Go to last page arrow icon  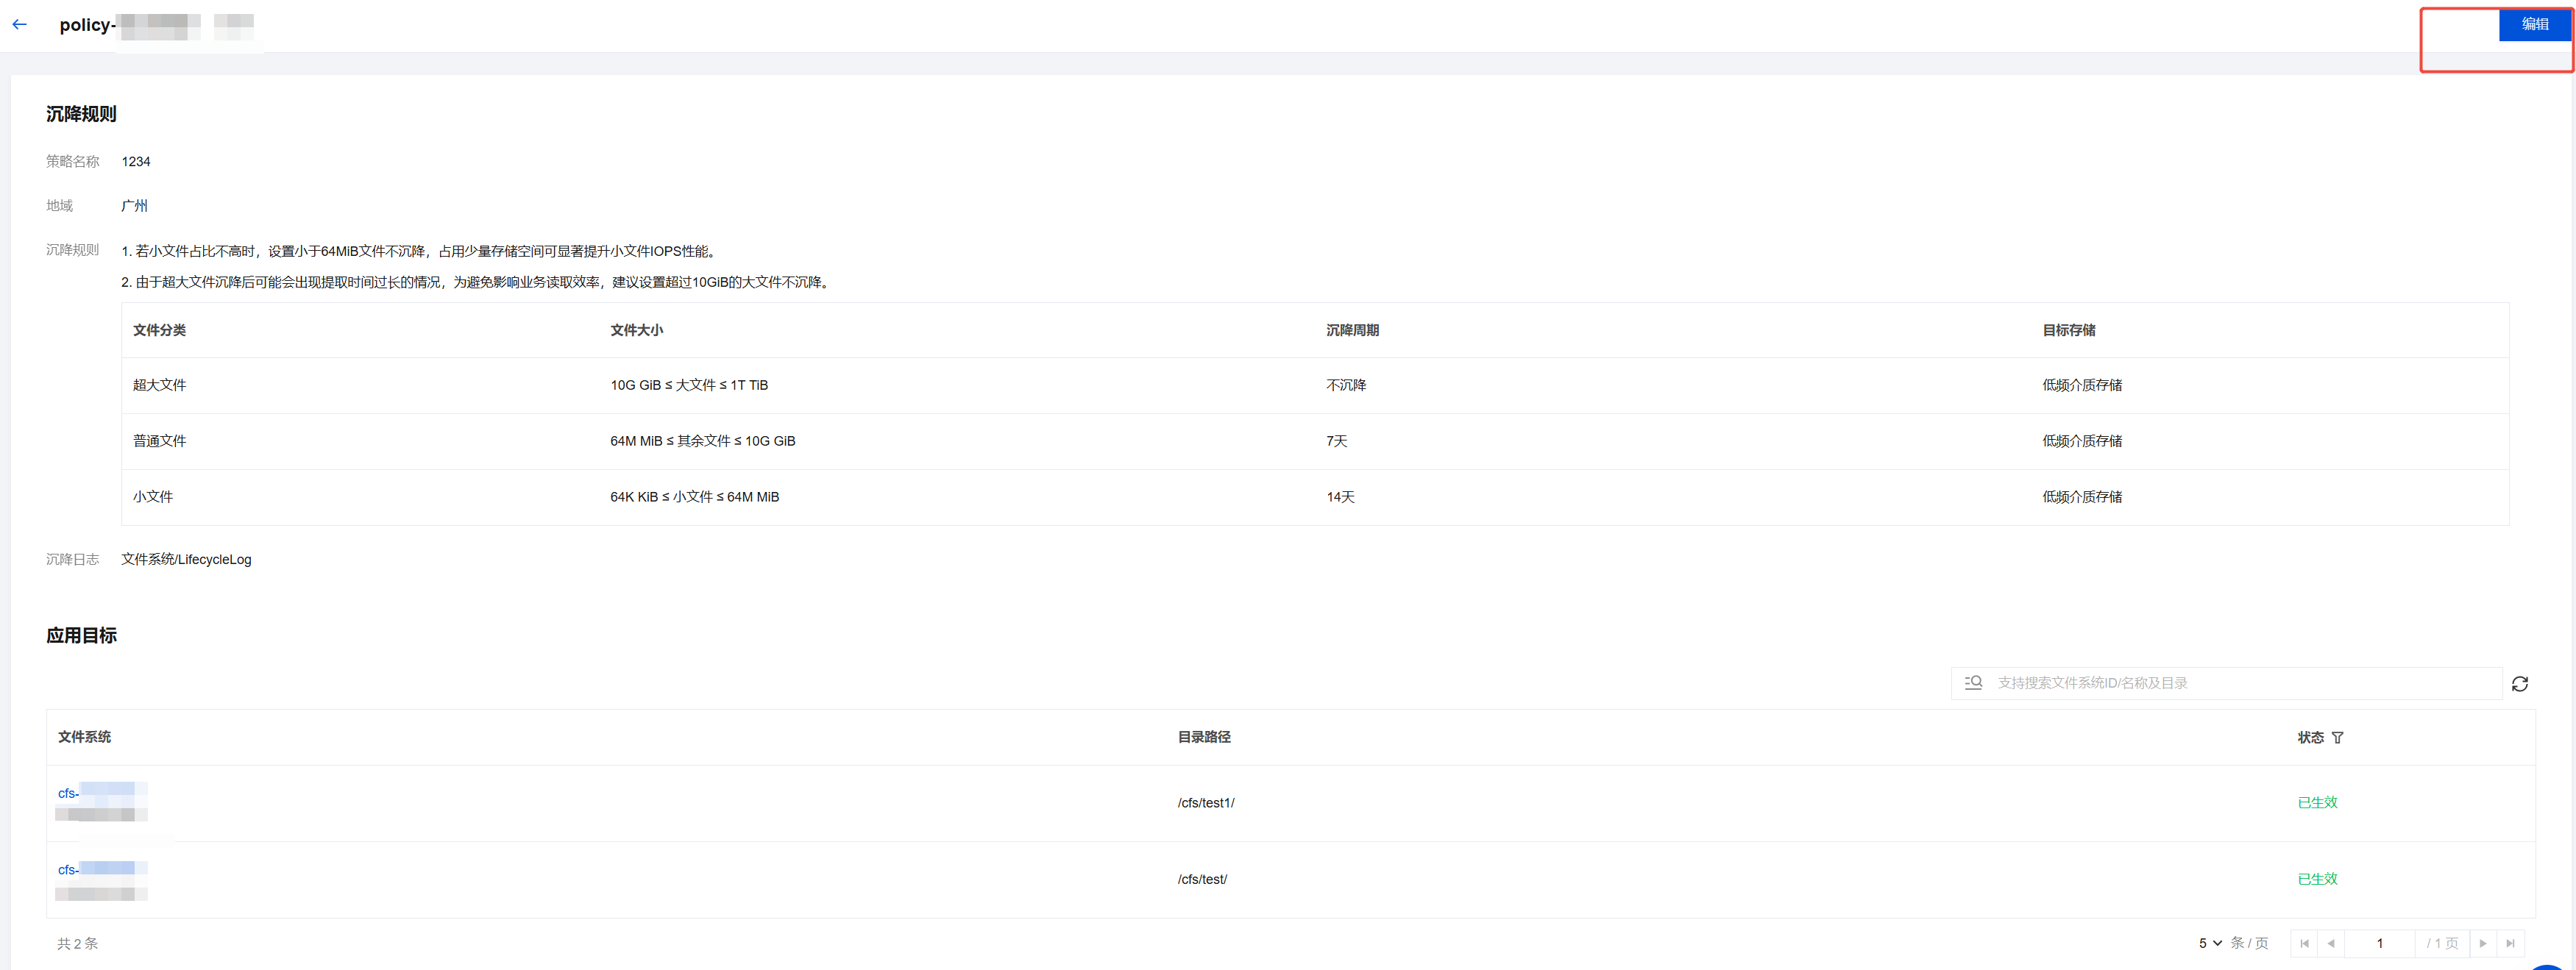tap(2509, 943)
